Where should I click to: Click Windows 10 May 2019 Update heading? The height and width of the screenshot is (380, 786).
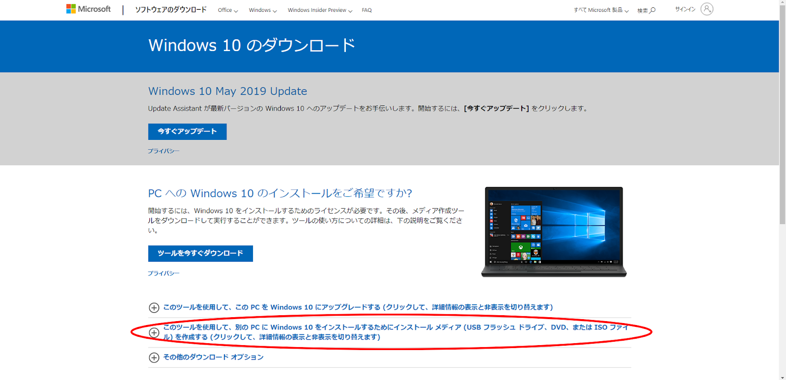tap(227, 91)
